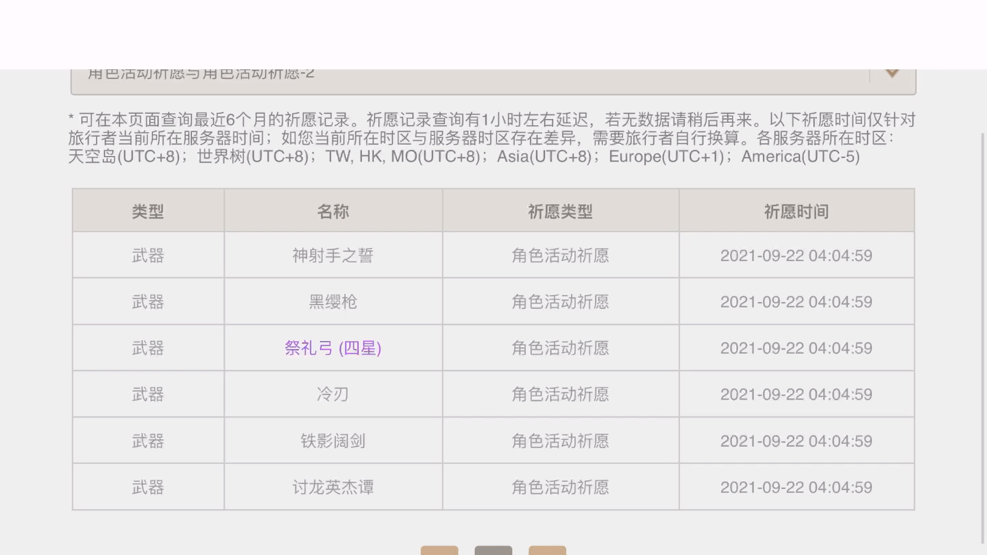987x555 pixels.
Task: Click 武器 in the 神射手之誓 row
Action: 148,256
